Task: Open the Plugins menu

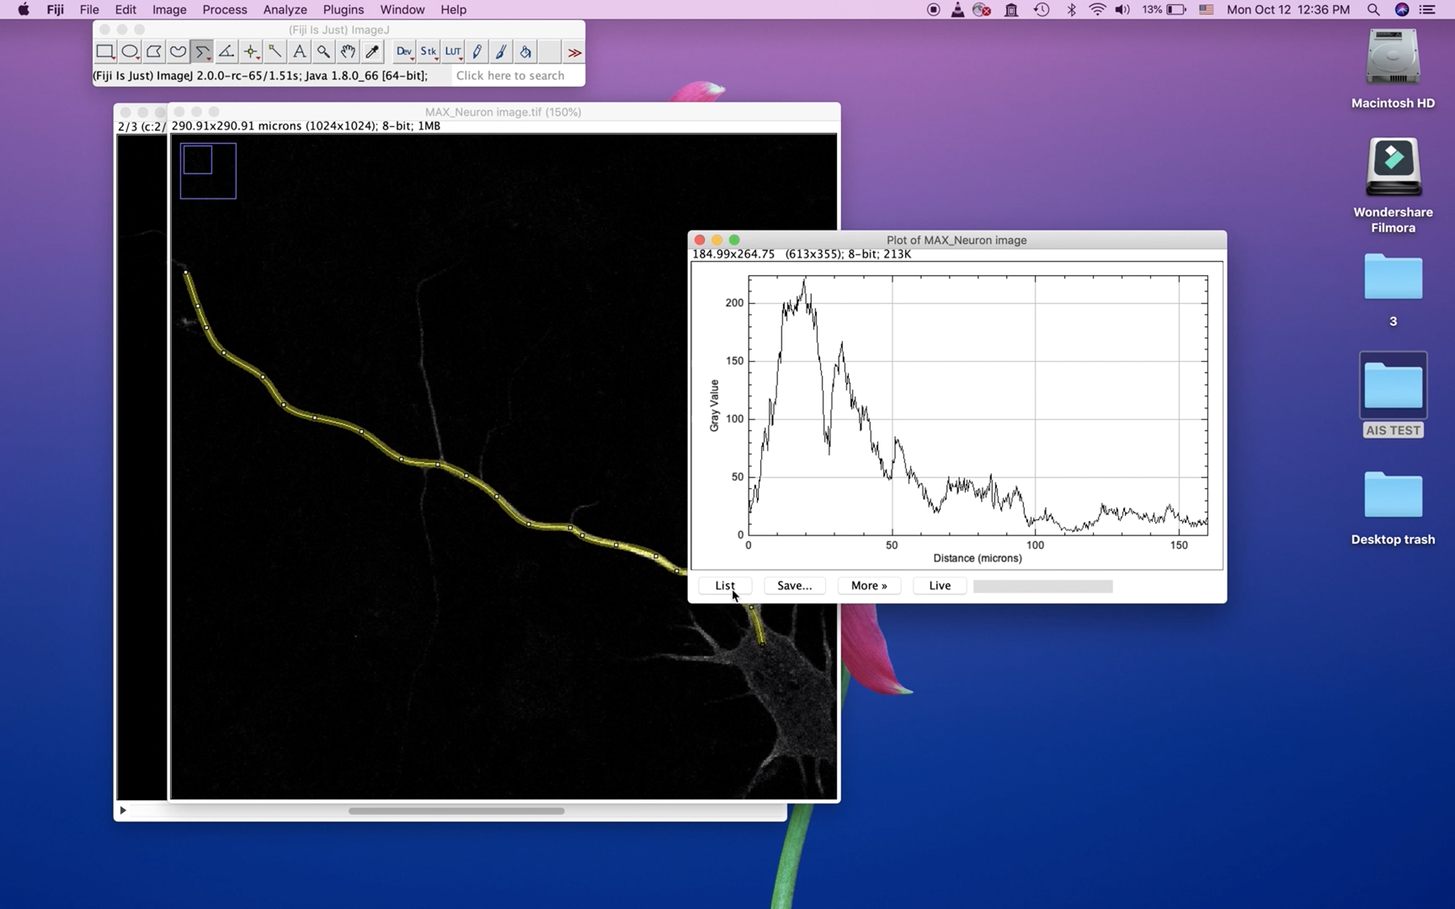Action: tap(343, 10)
